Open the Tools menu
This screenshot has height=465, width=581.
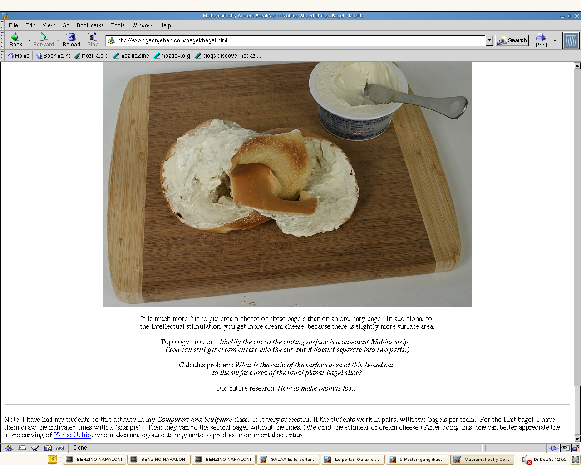point(118,25)
